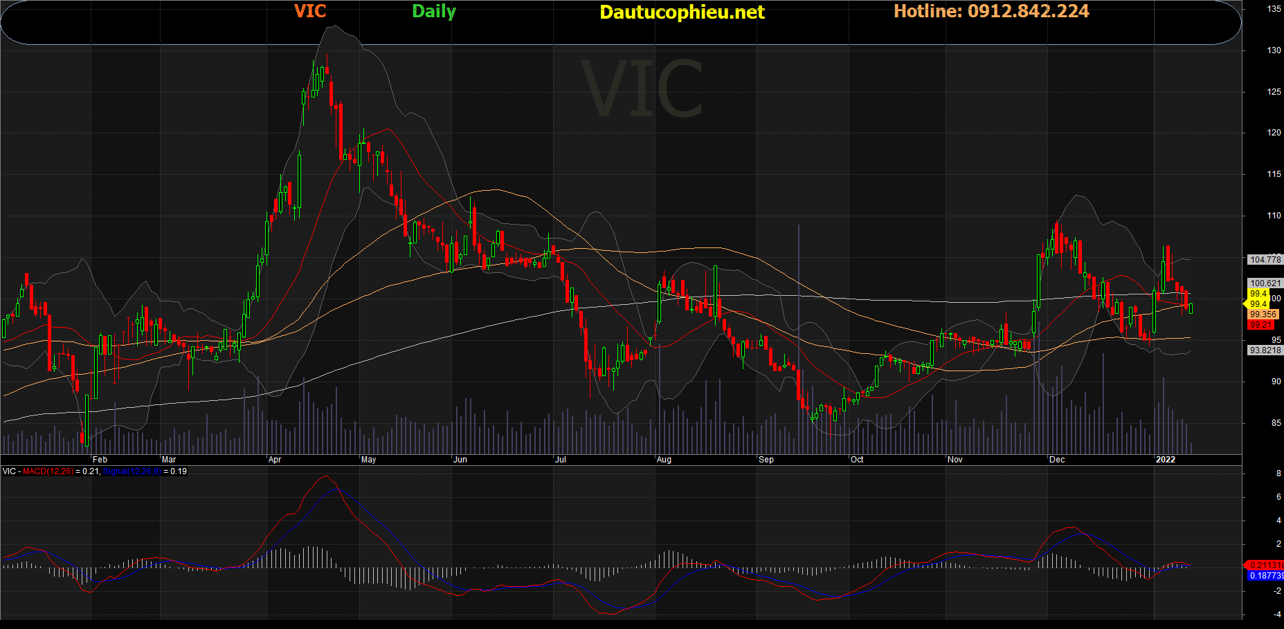Click the green Daily timeframe label
This screenshot has height=629, width=1284.
tap(433, 12)
